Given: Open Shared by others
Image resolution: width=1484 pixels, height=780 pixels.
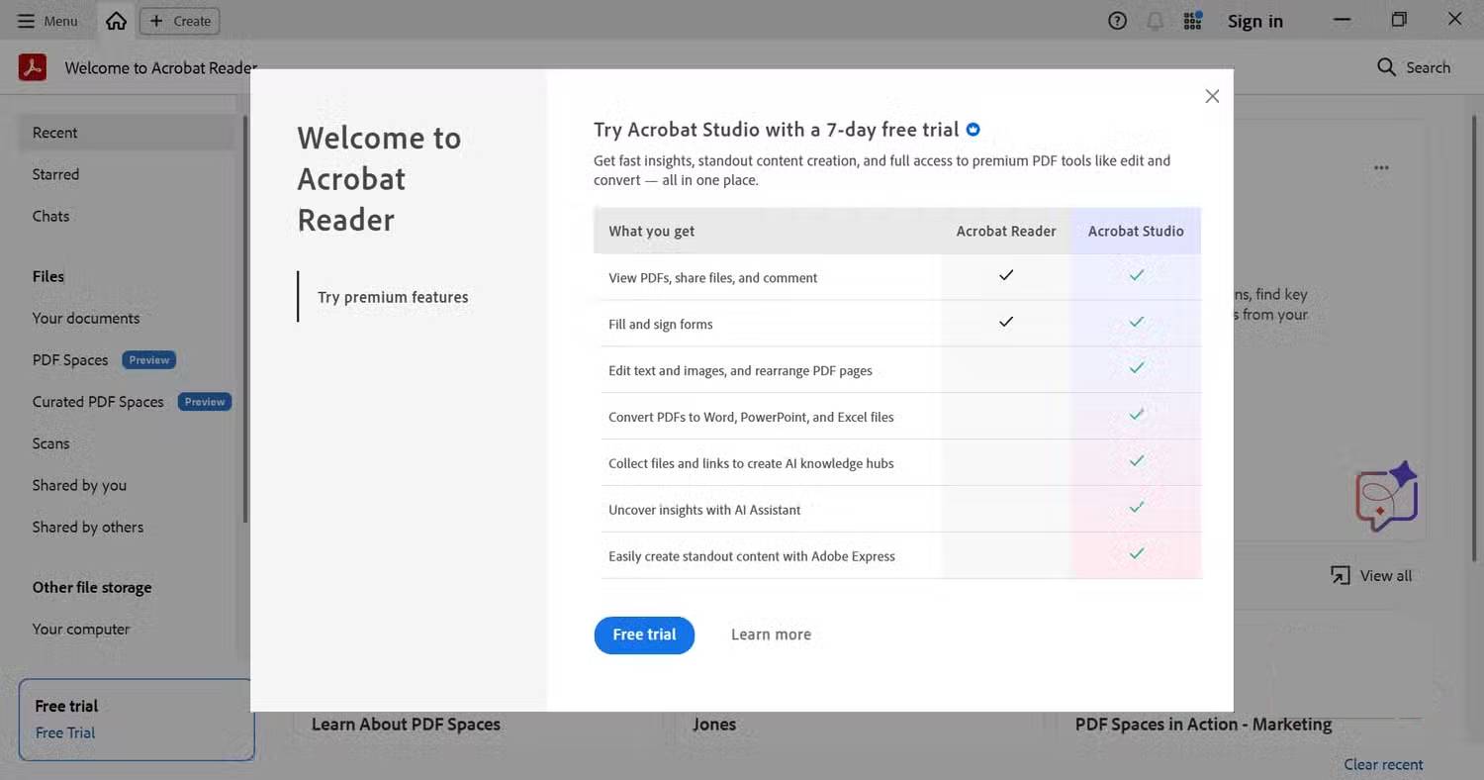Looking at the screenshot, I should (88, 527).
